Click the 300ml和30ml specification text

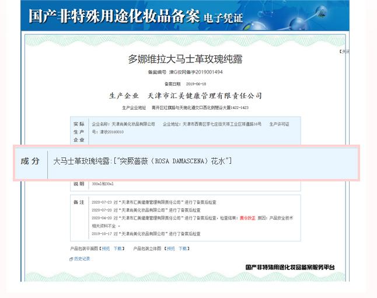(x=103, y=184)
